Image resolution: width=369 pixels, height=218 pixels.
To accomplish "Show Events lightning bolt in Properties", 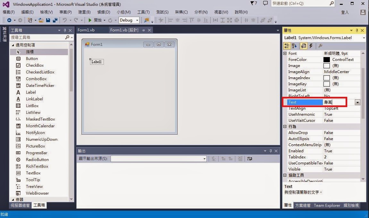I will tap(311, 46).
